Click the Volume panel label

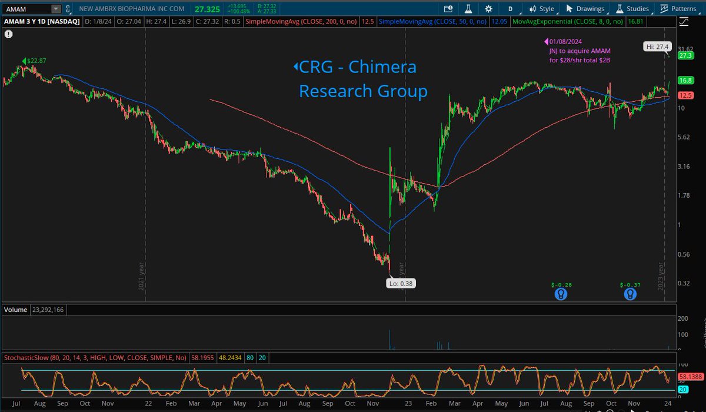click(x=15, y=309)
